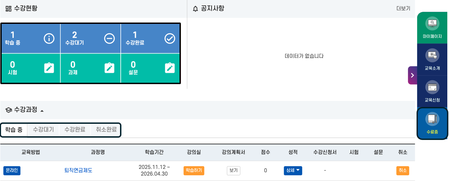The width and height of the screenshot is (449, 181).
Task: Open the 상세 grade dropdown
Action: [293, 171]
